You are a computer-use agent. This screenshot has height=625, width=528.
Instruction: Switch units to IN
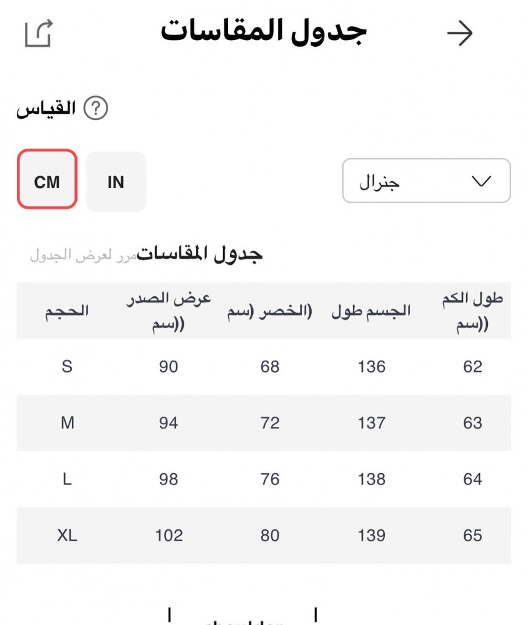(x=116, y=182)
